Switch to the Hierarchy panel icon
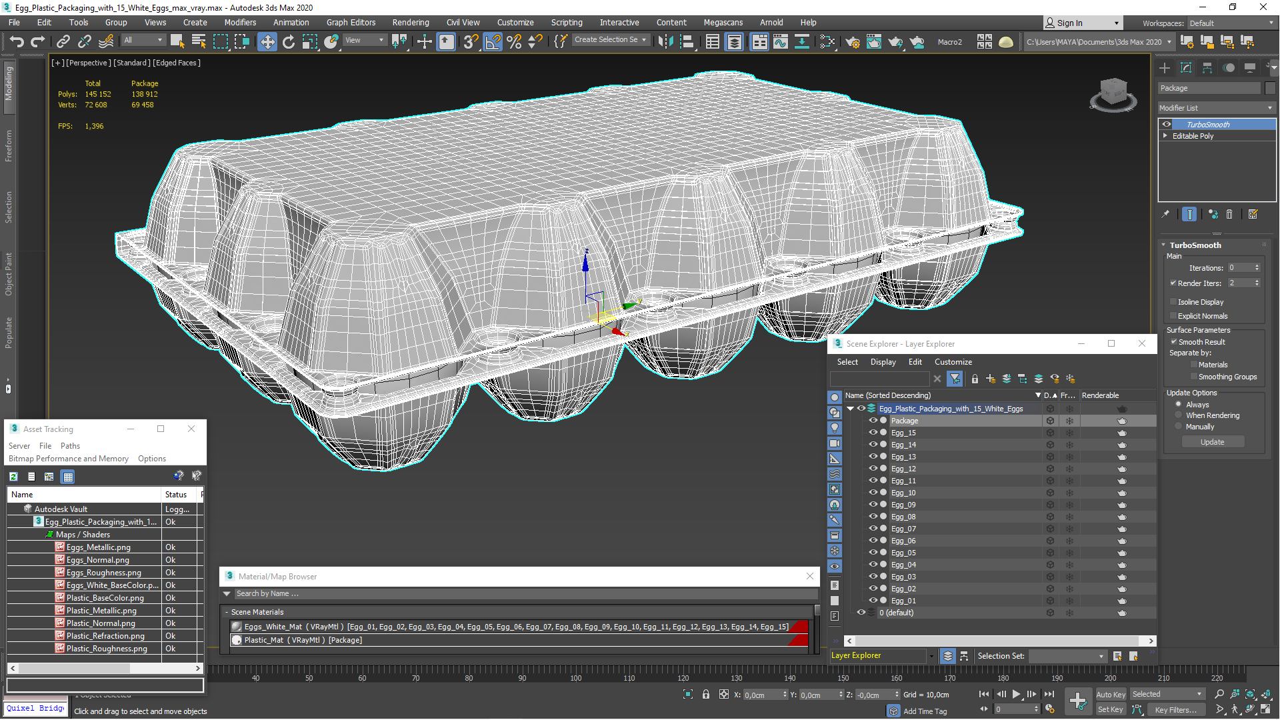1280x720 pixels. 1207,67
